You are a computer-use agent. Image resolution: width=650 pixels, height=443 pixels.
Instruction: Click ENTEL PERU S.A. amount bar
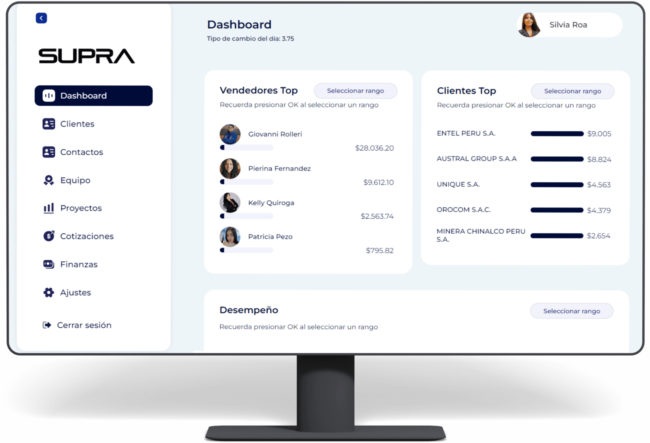click(x=557, y=134)
